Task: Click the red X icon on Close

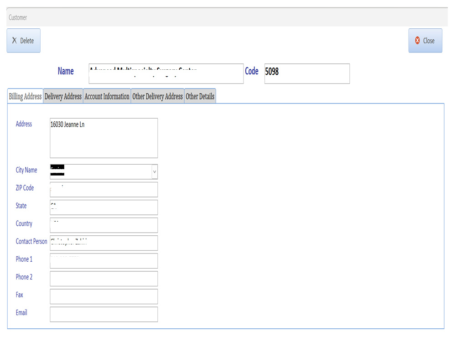Action: [x=417, y=41]
